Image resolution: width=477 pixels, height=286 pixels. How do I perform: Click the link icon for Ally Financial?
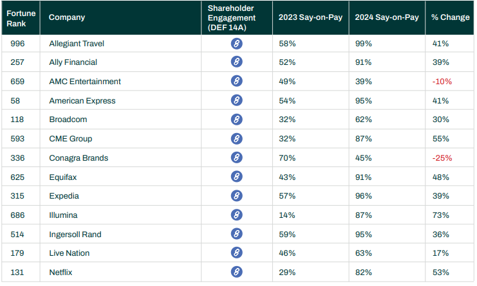tap(236, 62)
